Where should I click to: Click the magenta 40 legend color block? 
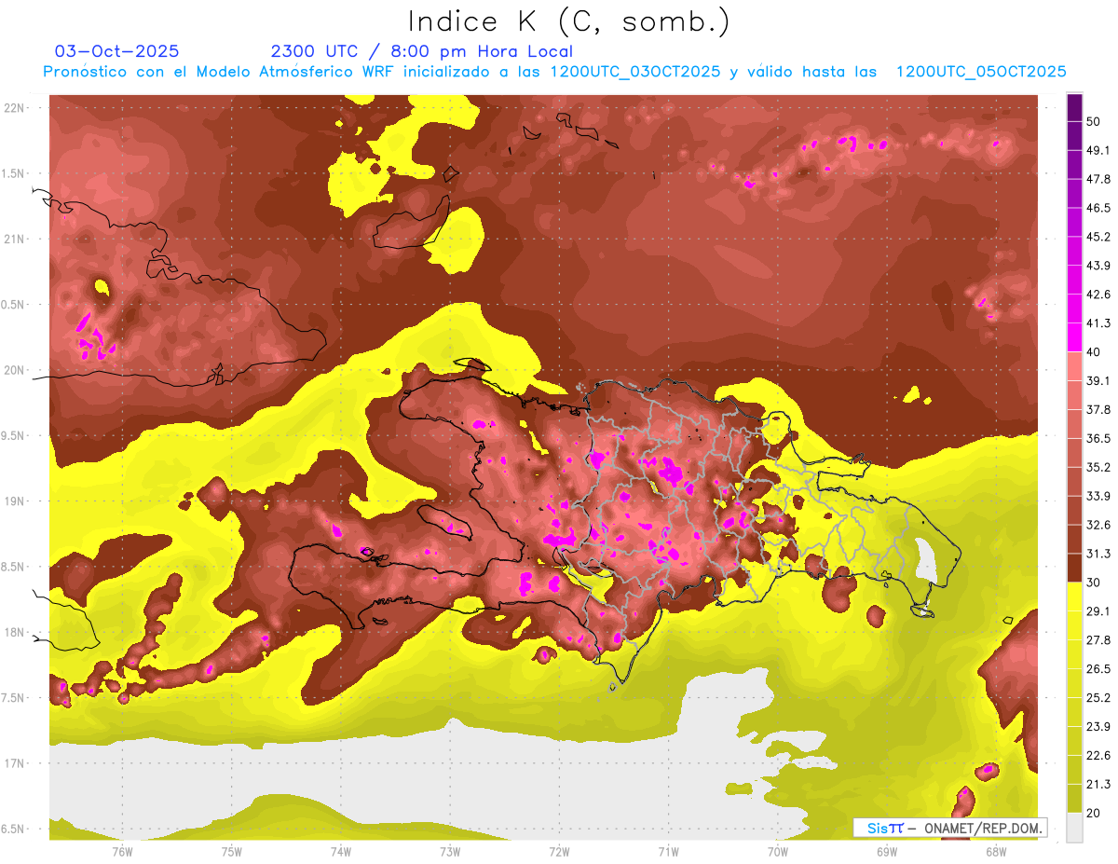(x=1074, y=337)
